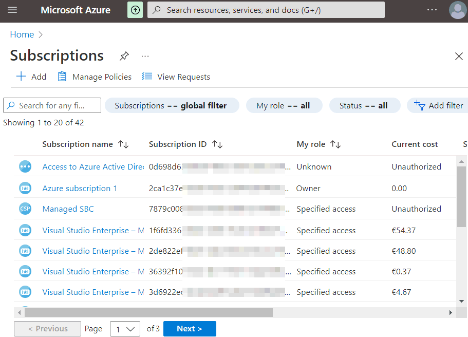The height and width of the screenshot is (337, 468).
Task: Click the Manage Policies command label
Action: pyautogui.click(x=102, y=77)
